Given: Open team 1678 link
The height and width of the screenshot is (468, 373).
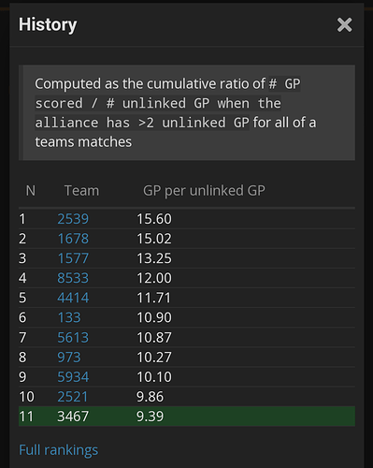Looking at the screenshot, I should tap(73, 239).
